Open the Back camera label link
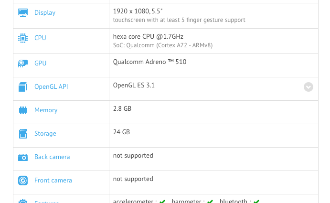The width and height of the screenshot is (330, 203). (52, 157)
